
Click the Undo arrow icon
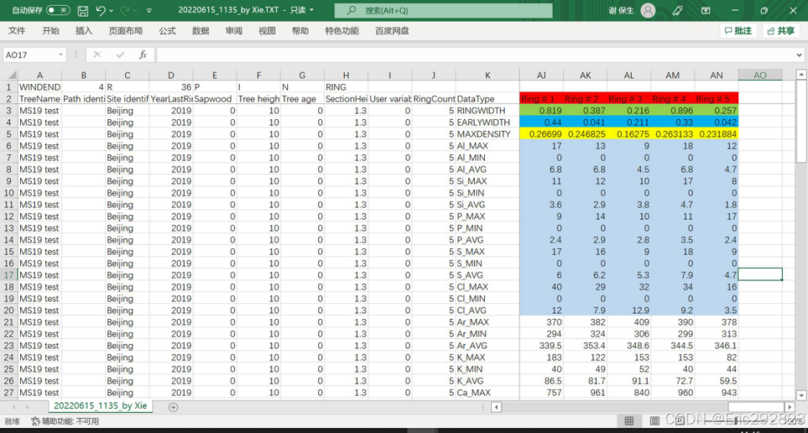[x=101, y=10]
